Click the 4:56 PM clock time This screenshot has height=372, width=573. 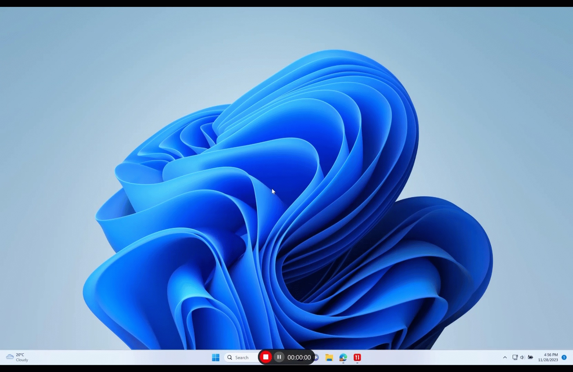[551, 355]
